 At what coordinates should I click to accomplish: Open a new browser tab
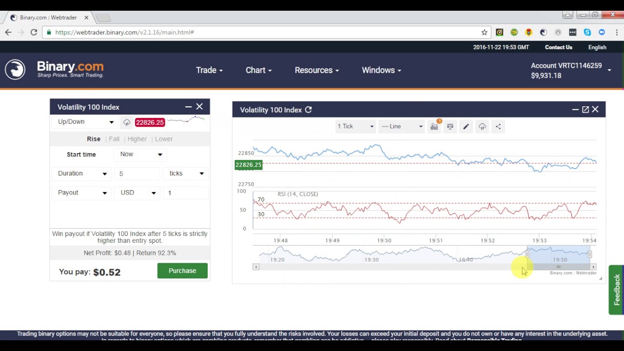(103, 18)
